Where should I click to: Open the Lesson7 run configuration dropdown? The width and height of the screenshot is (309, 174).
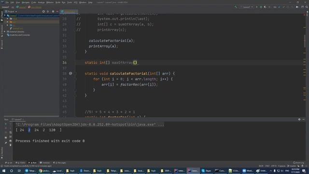click(247, 7)
